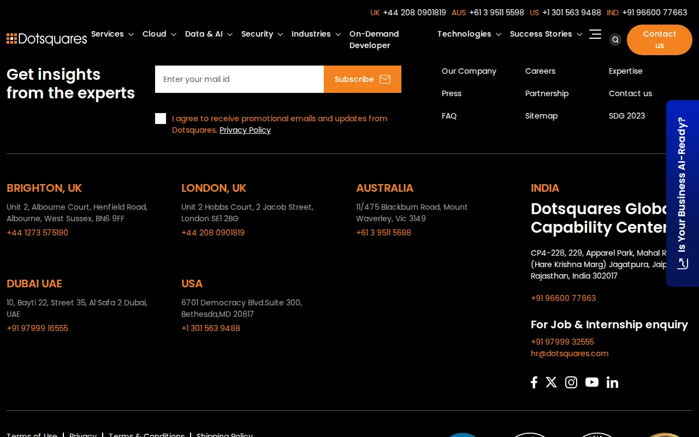Open the Press footer link
699x437 pixels.
[452, 93]
